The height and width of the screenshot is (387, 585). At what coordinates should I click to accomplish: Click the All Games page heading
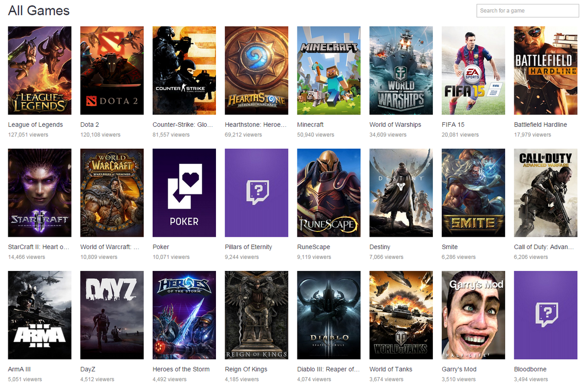coord(39,11)
